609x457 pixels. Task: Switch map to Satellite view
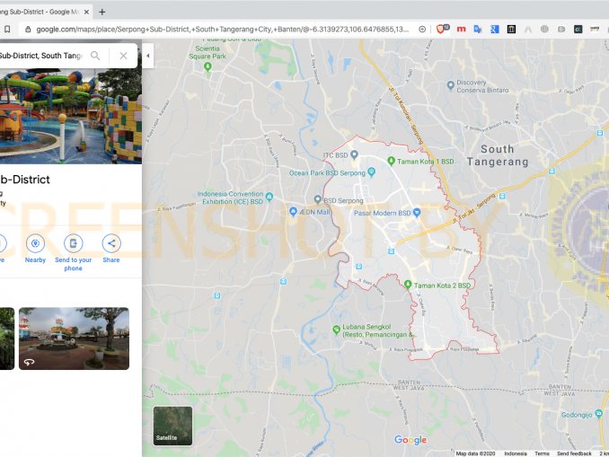pos(172,426)
